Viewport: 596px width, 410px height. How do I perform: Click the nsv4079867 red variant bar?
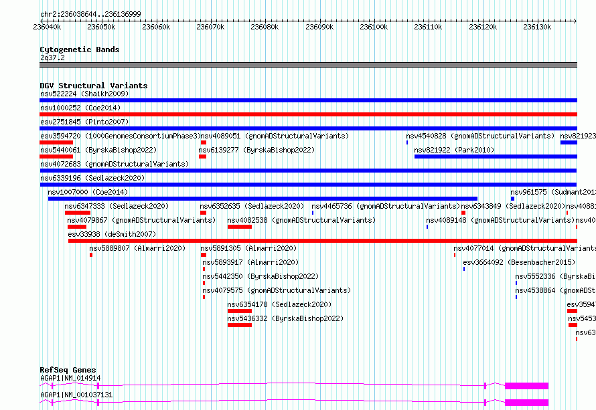click(x=77, y=227)
